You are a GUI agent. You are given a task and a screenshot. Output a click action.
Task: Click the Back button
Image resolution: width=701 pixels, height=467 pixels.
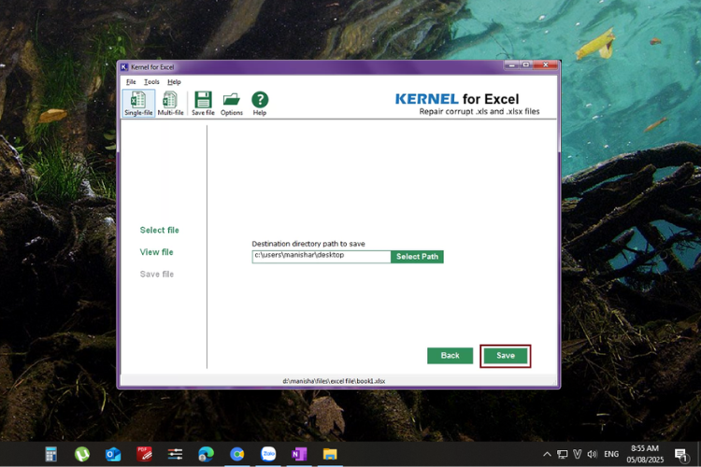[450, 356]
